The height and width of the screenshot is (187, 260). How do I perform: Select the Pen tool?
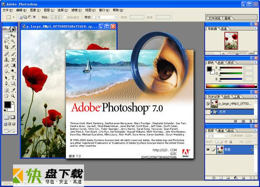point(6,83)
